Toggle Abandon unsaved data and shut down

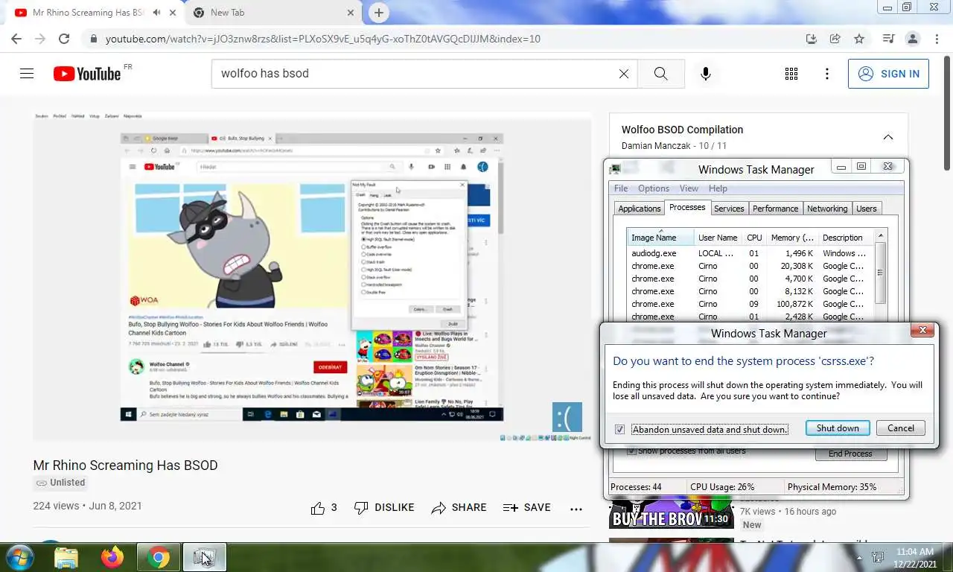point(619,430)
